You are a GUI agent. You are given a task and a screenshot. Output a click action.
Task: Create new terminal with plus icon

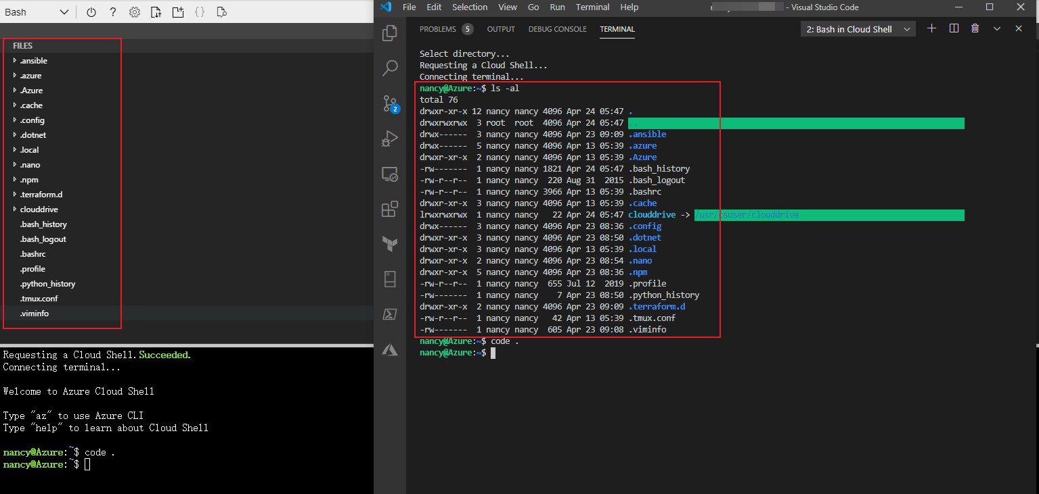931,28
